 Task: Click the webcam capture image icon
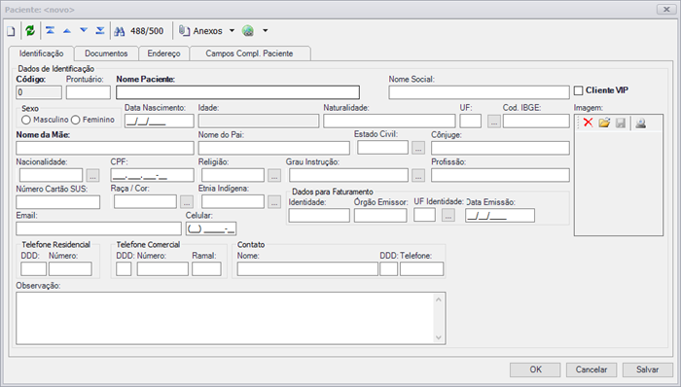[x=640, y=123]
